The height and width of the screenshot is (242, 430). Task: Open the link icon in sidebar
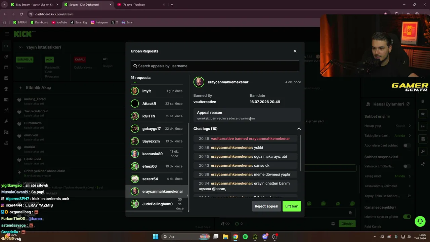pos(6,57)
